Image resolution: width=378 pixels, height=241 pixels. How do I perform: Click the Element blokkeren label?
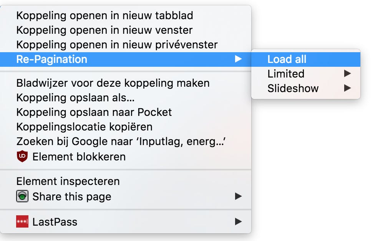(79, 157)
